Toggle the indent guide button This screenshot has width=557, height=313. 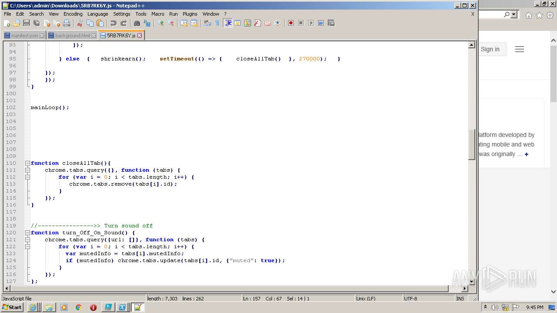(228, 23)
